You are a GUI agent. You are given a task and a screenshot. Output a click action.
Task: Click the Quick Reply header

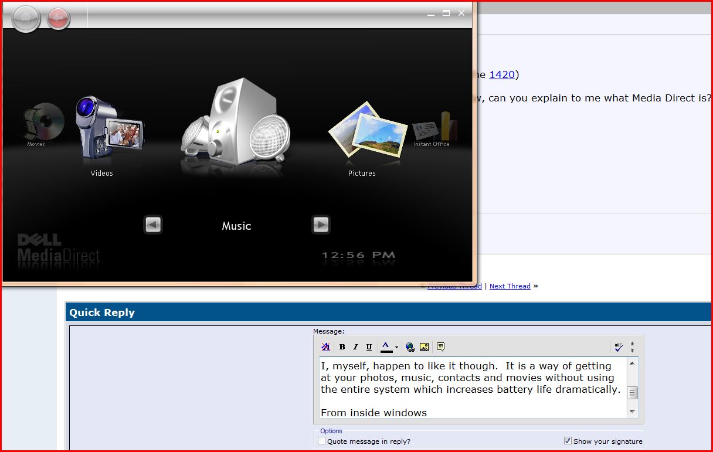pyautogui.click(x=102, y=312)
